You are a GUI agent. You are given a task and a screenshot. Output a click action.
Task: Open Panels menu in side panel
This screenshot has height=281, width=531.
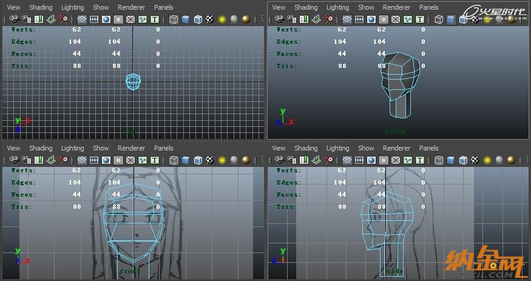[x=428, y=148]
